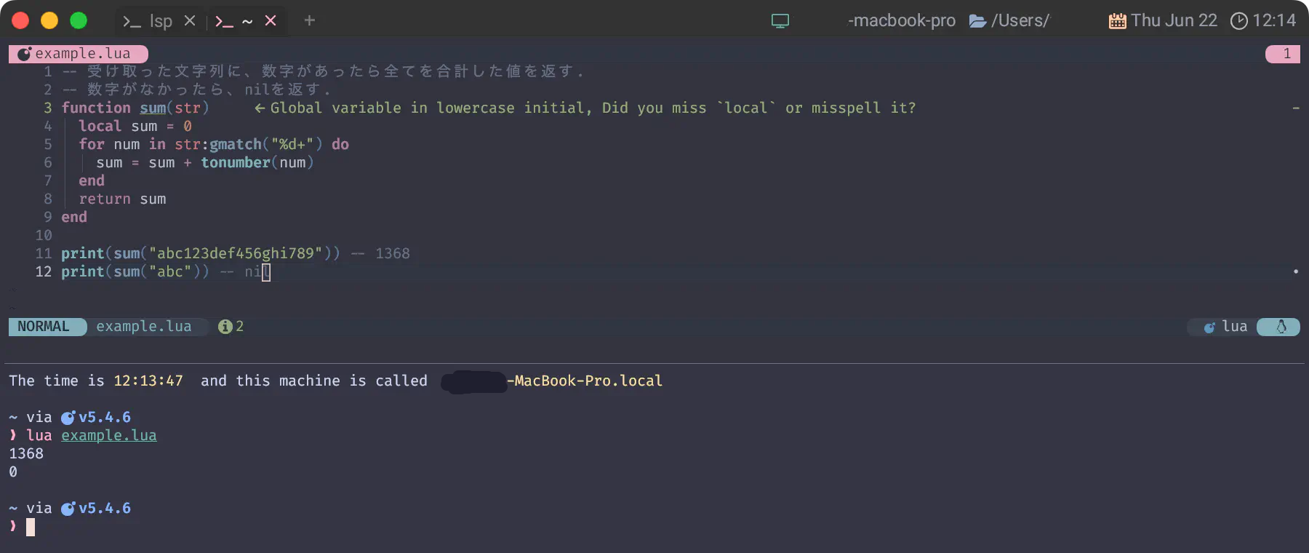The height and width of the screenshot is (553, 1309).
Task: Click the underlined example.lua in shell command
Action: pos(109,435)
